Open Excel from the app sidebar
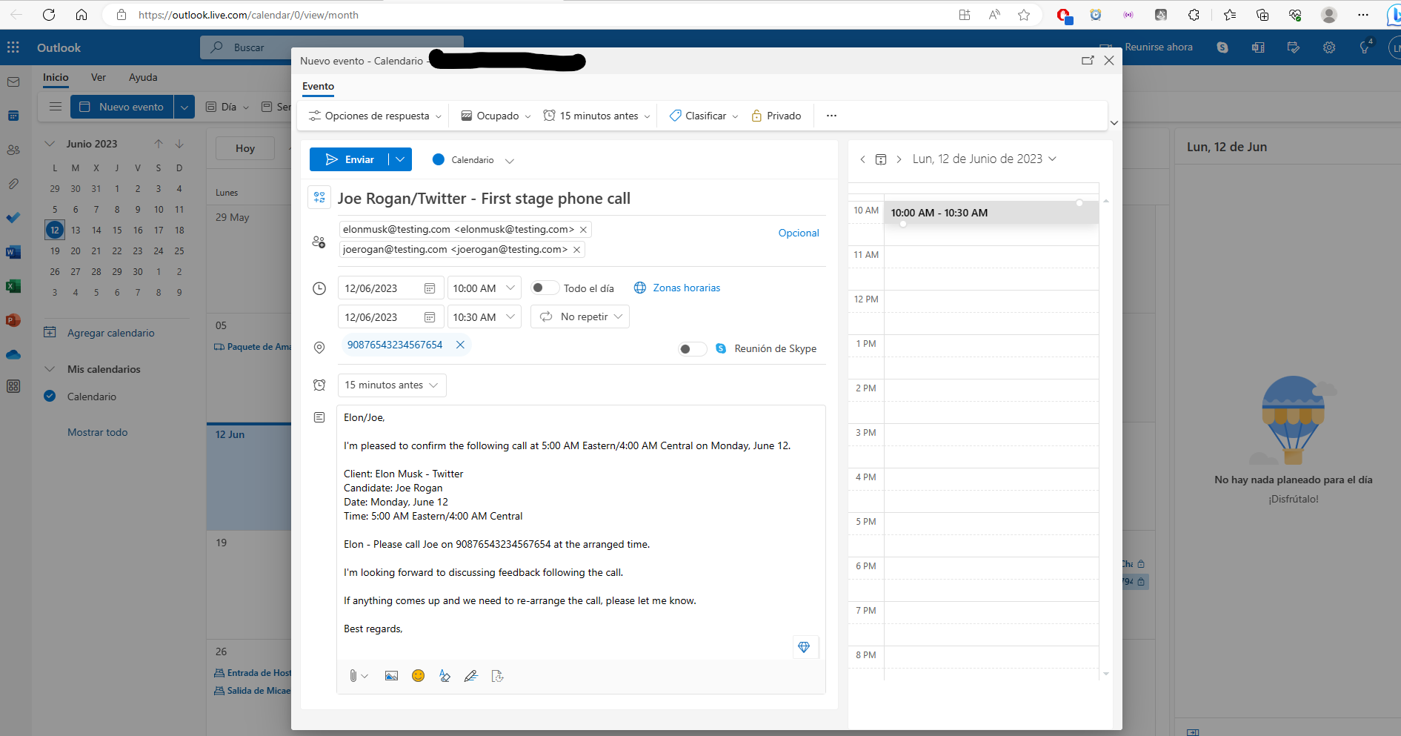This screenshot has height=736, width=1401. point(13,286)
